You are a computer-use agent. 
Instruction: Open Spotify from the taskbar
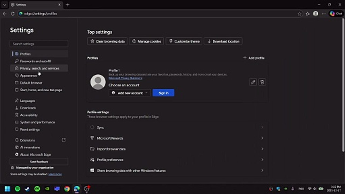click(18, 189)
